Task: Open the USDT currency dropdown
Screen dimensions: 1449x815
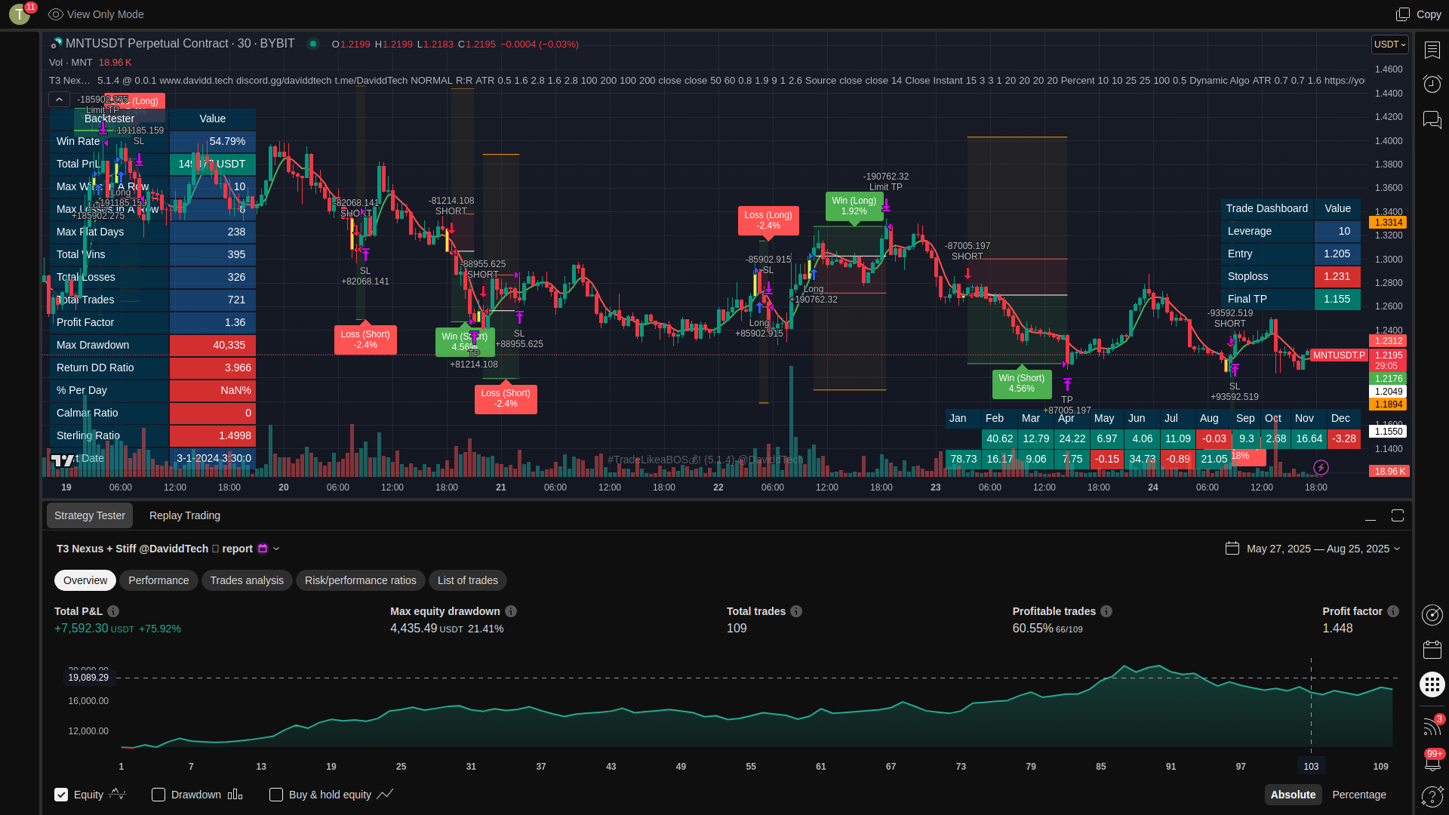Action: (1390, 45)
